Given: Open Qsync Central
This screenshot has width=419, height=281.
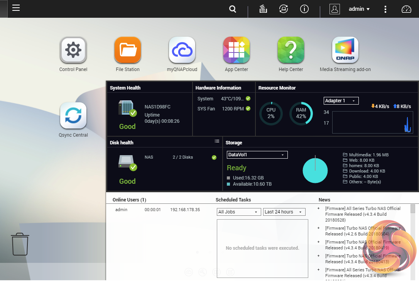Looking at the screenshot, I should (x=73, y=116).
